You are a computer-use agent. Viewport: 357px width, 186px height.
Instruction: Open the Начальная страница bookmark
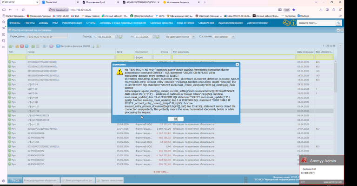[x=39, y=16]
